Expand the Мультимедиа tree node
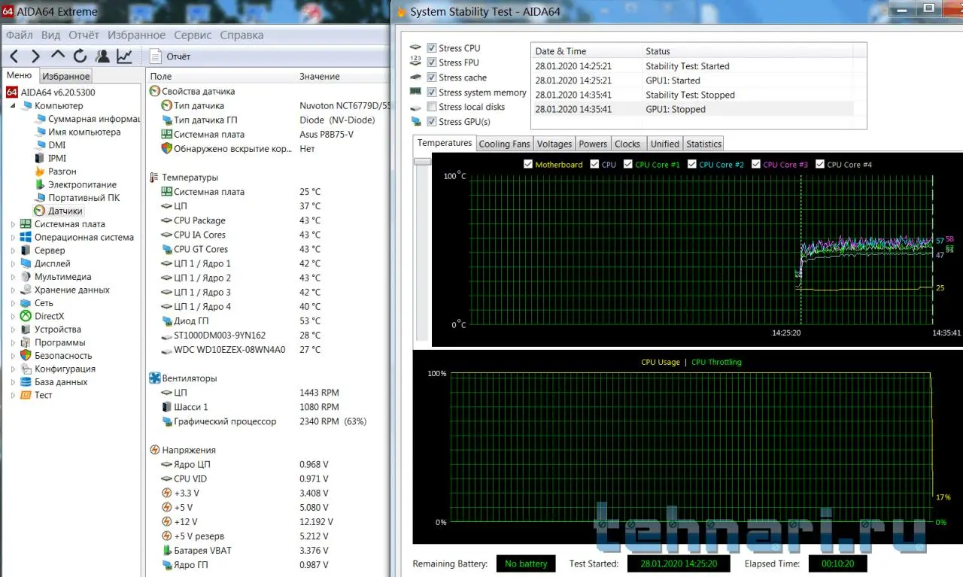This screenshot has width=963, height=577. (13, 277)
